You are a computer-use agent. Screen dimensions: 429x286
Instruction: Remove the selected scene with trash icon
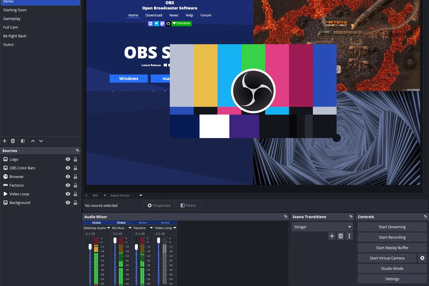tap(13, 141)
